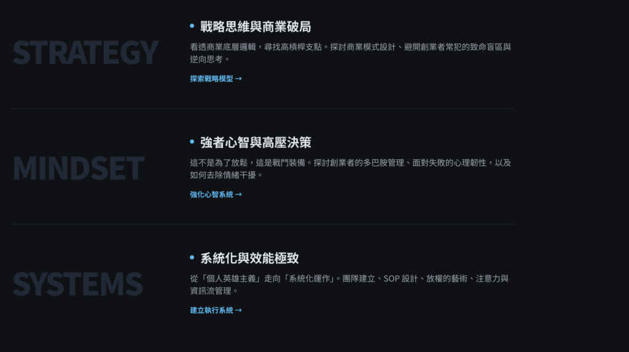Screen dimensions: 629x352
Task: Click the mindset description starting with 這不是為了放鬆
Action: (x=350, y=169)
